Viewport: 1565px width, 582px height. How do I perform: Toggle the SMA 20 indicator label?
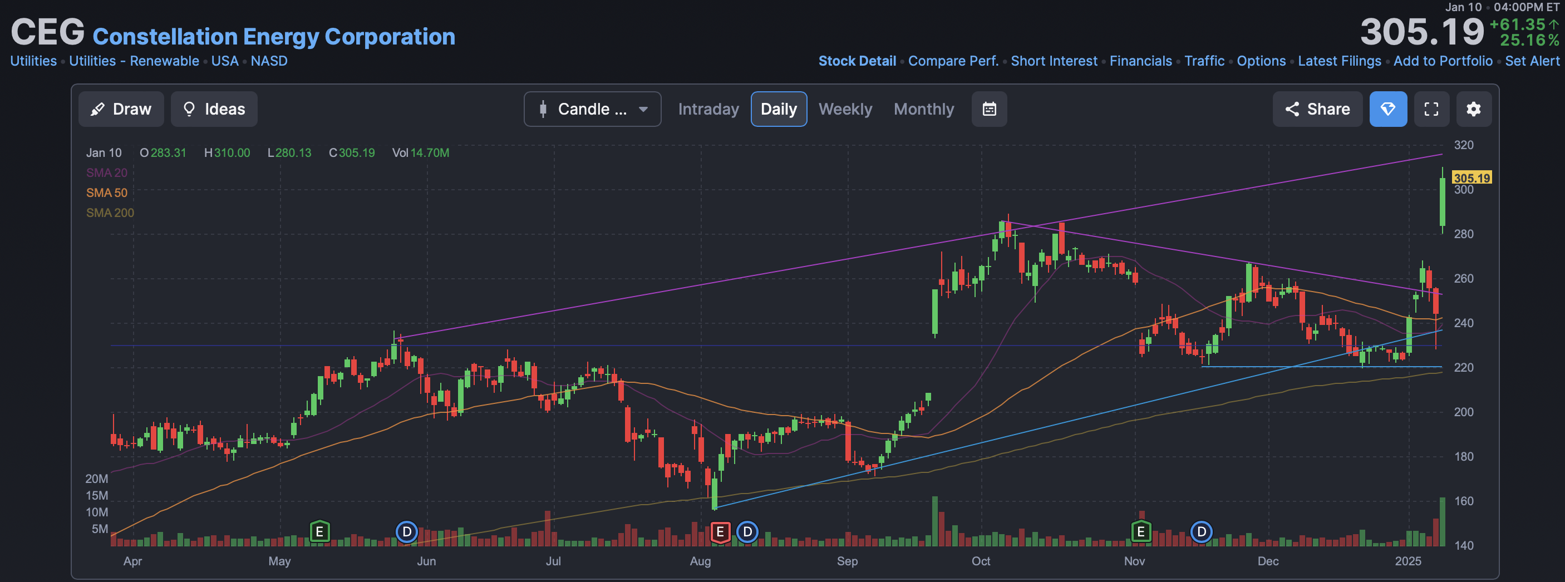(107, 172)
